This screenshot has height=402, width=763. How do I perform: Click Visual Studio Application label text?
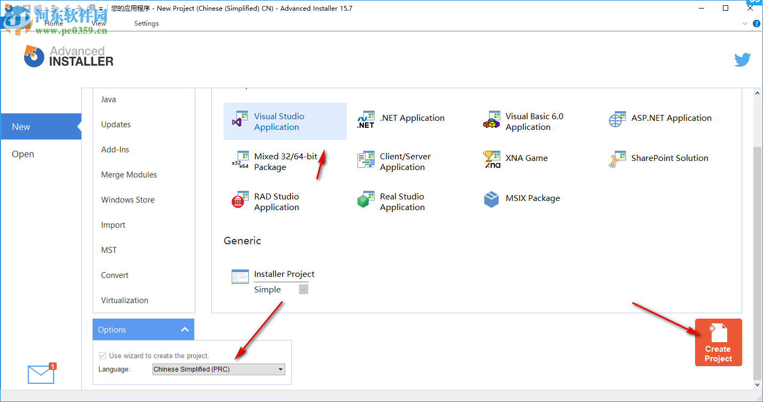point(279,121)
